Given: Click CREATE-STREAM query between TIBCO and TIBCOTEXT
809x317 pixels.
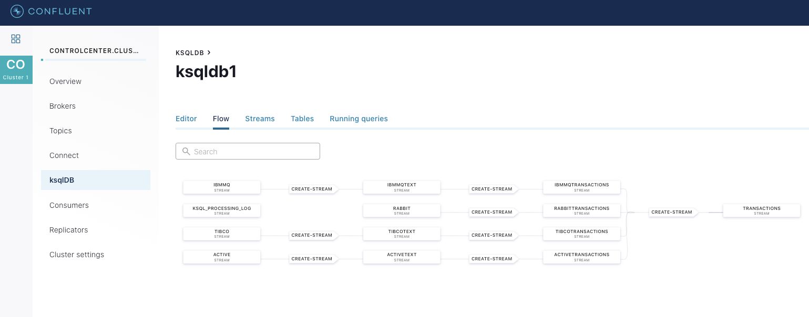Looking at the screenshot, I should click(x=314, y=235).
